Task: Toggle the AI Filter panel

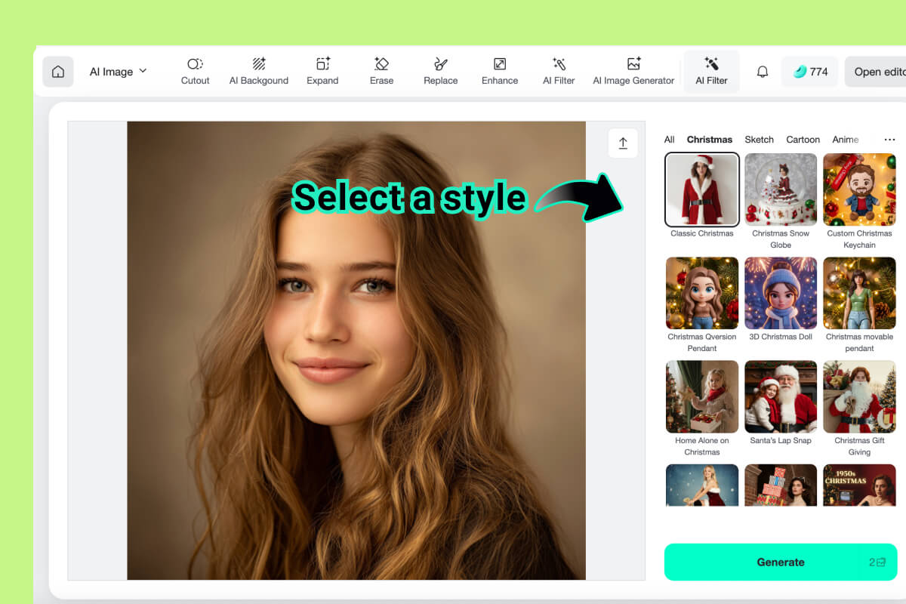Action: click(710, 72)
